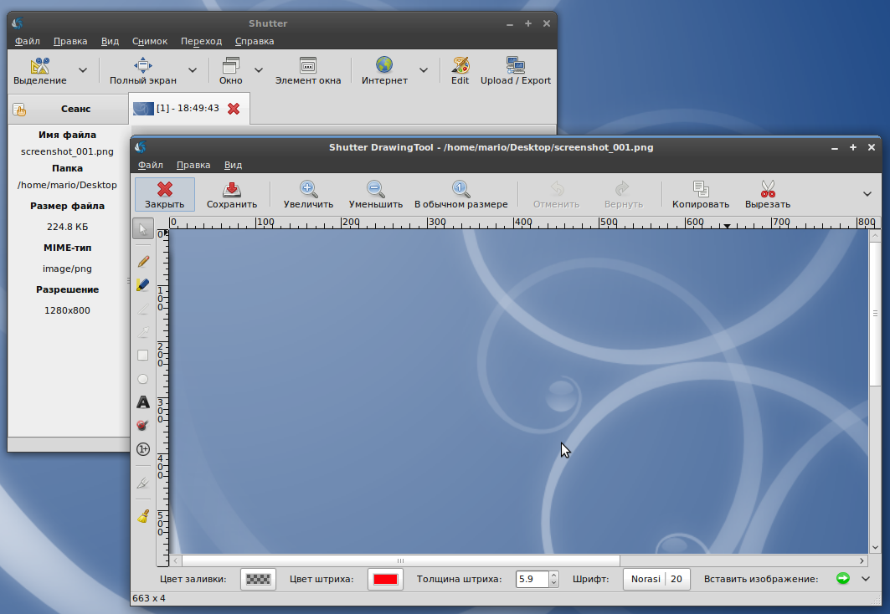Select the text tool
The height and width of the screenshot is (614, 890).
point(143,402)
